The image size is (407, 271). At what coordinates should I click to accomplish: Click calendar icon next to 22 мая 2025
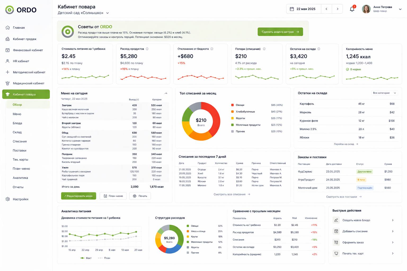292,9
